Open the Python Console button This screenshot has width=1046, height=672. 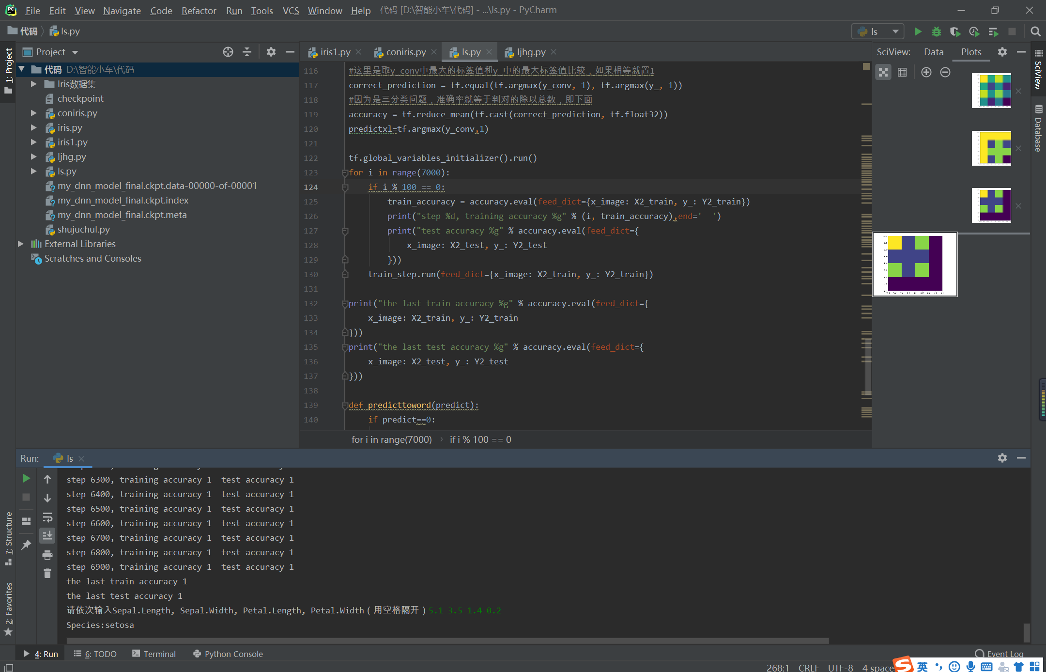tap(228, 654)
